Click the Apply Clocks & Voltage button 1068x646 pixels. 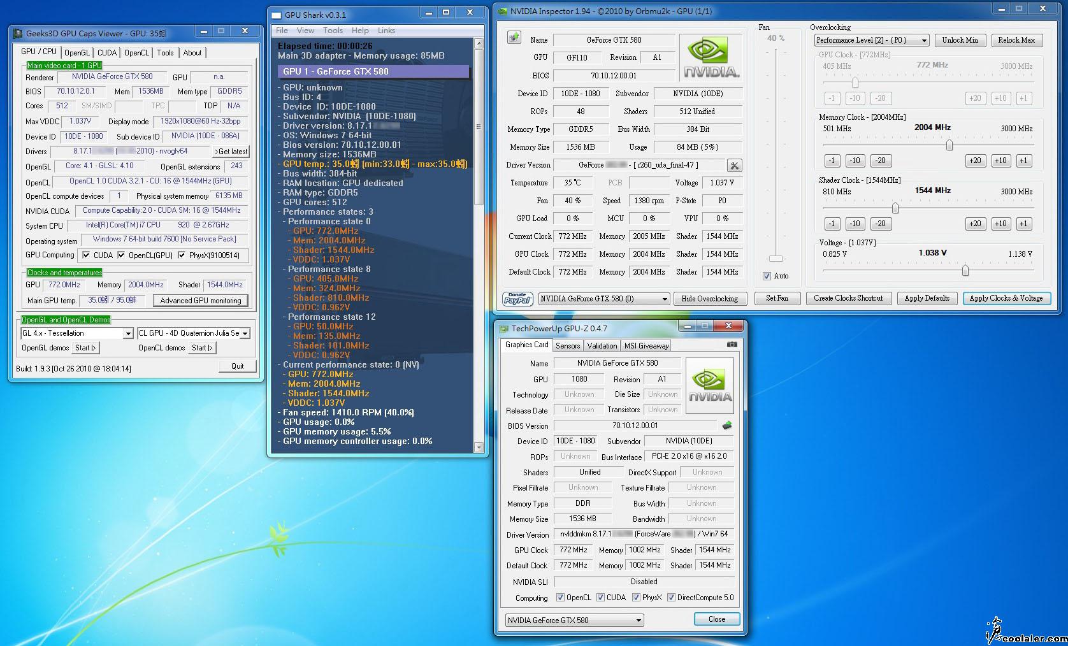coord(1006,298)
